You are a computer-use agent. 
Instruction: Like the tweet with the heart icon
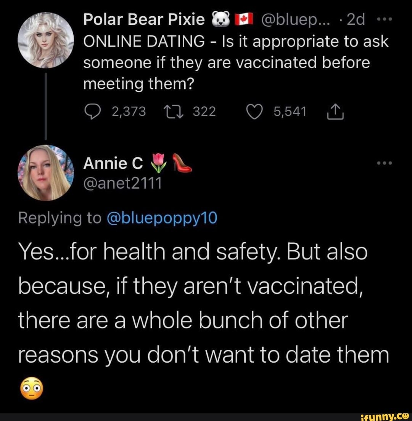(254, 112)
